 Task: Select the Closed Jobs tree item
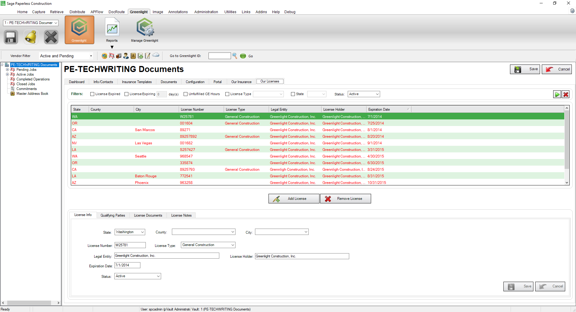[25, 84]
